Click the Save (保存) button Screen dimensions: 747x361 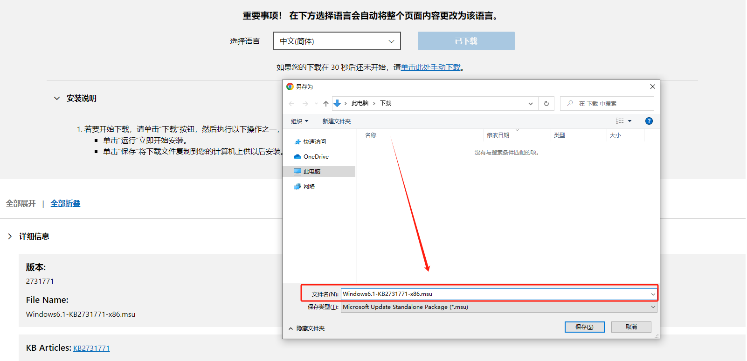pyautogui.click(x=584, y=327)
